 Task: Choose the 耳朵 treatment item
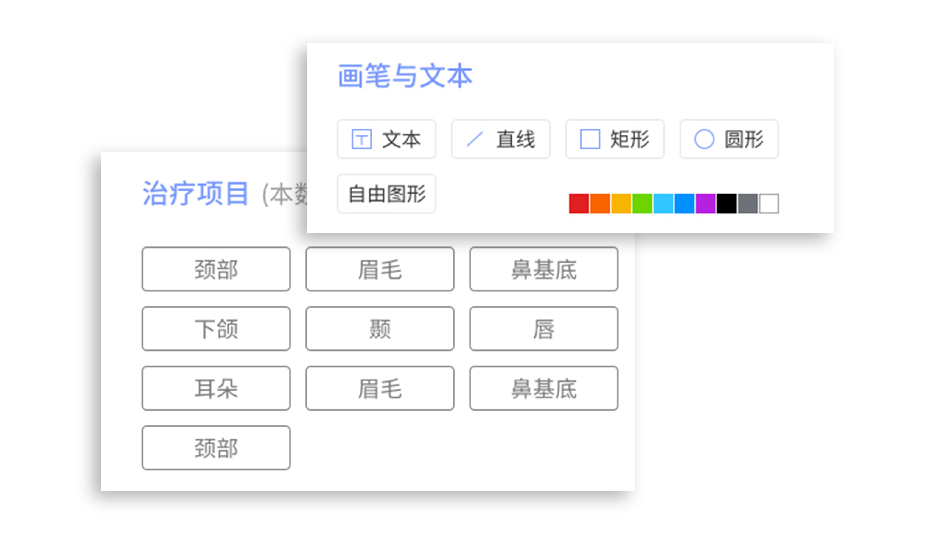[216, 388]
